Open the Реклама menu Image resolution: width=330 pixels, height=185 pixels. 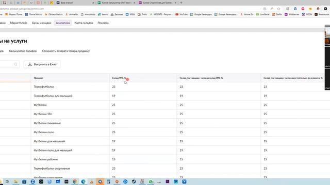tap(103, 23)
